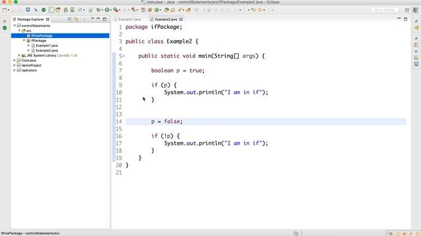
Task: Open the New Class dropdown arrow
Action: tap(161, 10)
